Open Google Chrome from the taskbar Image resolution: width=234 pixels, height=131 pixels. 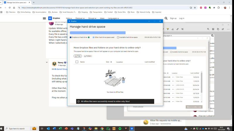pos(102,129)
